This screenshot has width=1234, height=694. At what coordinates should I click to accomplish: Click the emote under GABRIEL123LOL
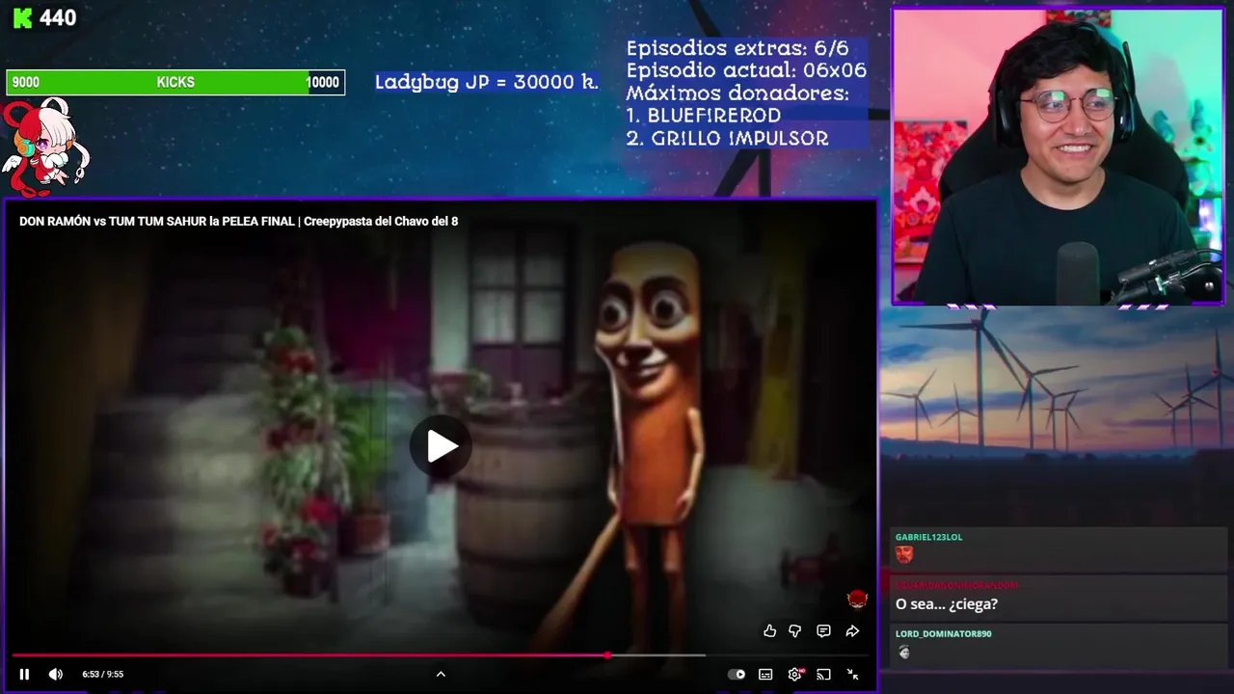click(x=904, y=554)
